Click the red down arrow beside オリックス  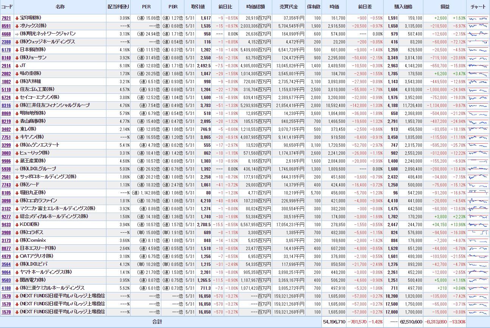17,26
